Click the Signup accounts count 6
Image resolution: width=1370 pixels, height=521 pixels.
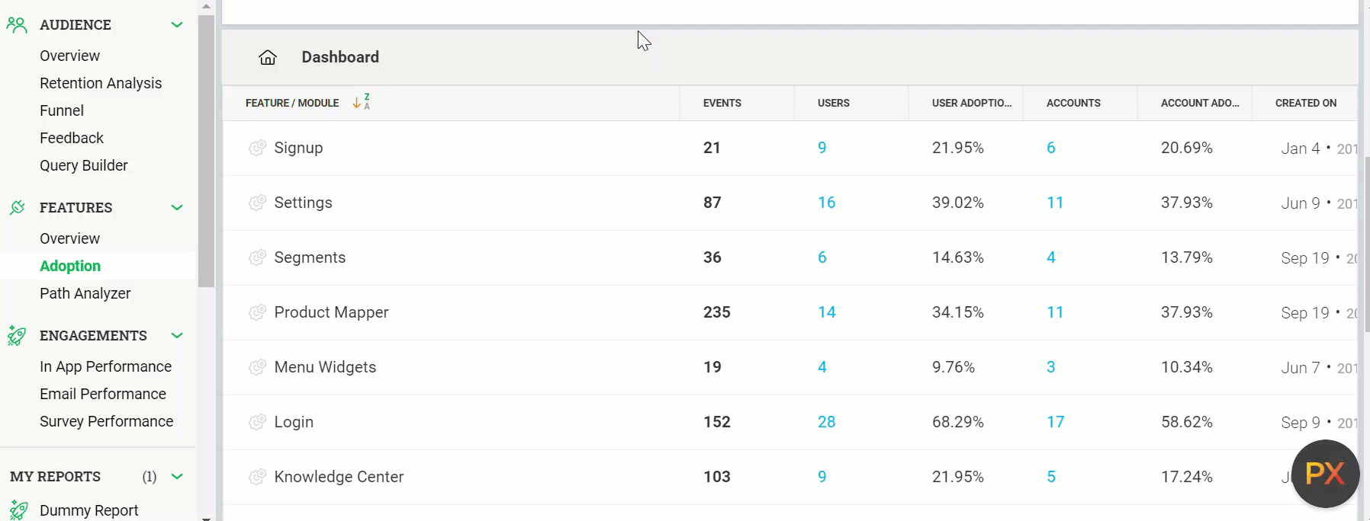(x=1051, y=148)
